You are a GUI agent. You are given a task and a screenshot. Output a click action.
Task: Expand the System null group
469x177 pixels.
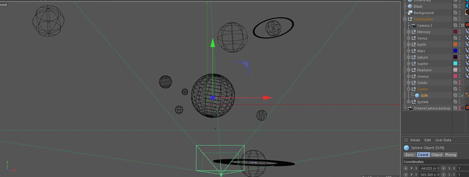click(408, 102)
